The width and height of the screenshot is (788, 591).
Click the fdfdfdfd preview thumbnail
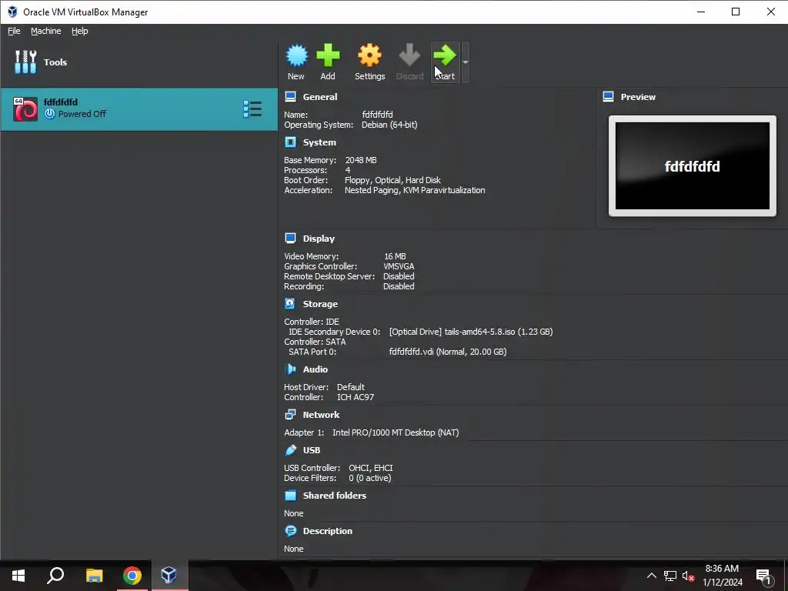click(692, 166)
